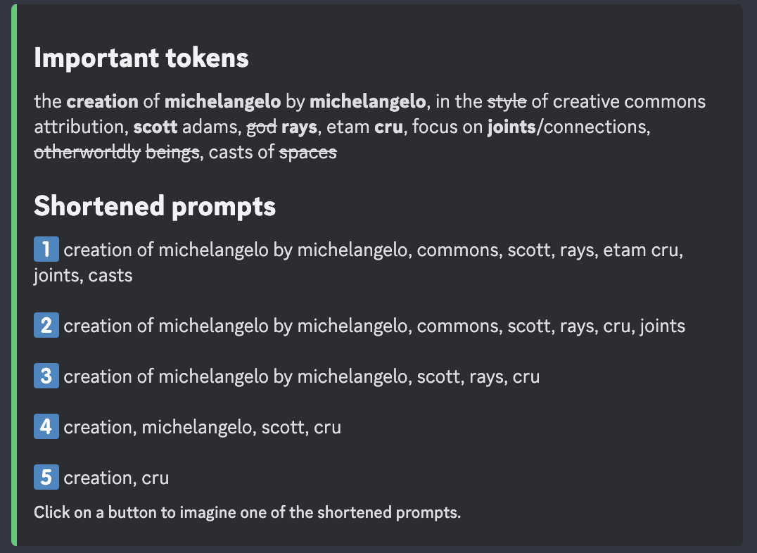Select the blue number 5 icon
This screenshot has width=757, height=553.
46,478
